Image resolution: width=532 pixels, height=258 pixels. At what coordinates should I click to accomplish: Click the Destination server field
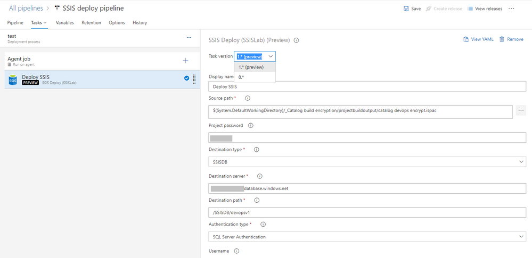point(367,188)
